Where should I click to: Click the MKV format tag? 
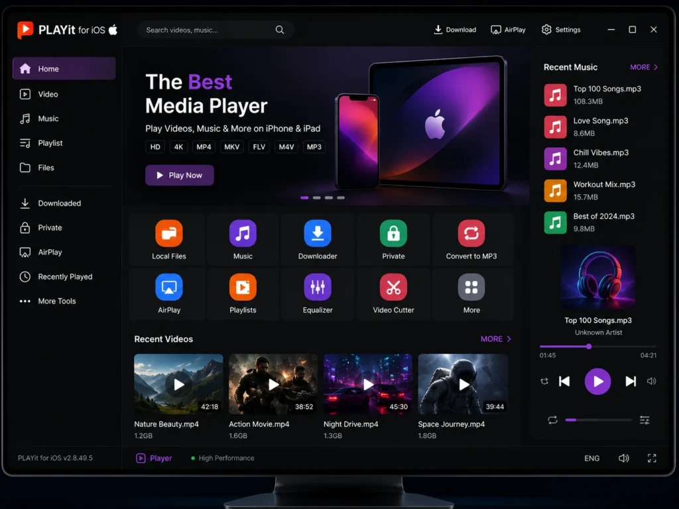(x=231, y=146)
